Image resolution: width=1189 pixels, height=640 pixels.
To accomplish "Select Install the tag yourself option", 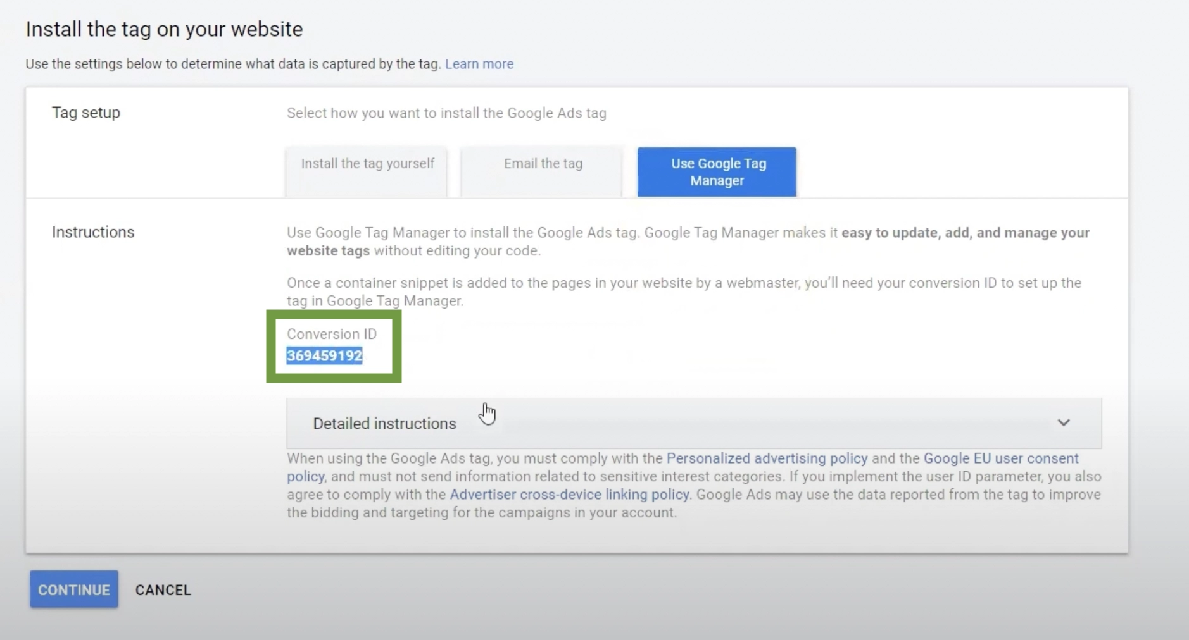I will point(367,171).
